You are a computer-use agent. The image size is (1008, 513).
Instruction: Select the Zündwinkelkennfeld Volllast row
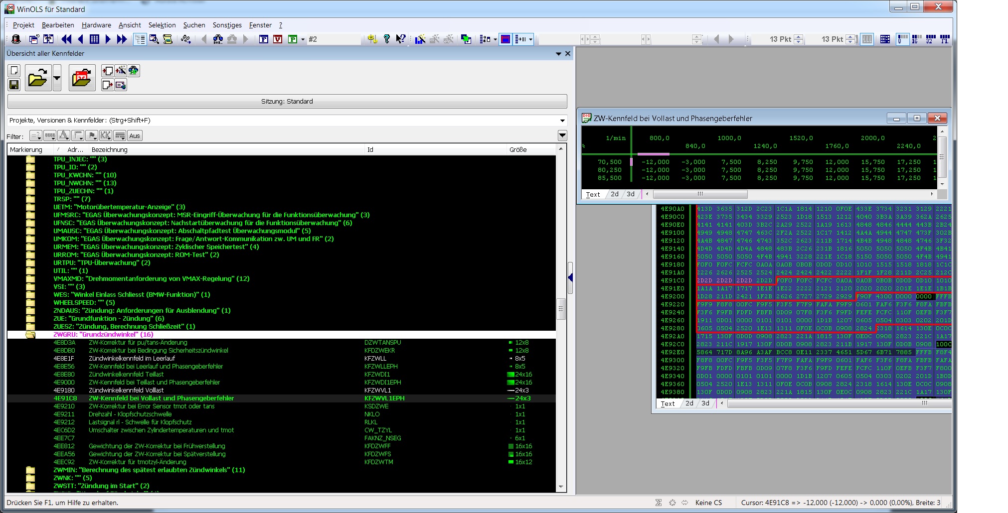coord(282,390)
